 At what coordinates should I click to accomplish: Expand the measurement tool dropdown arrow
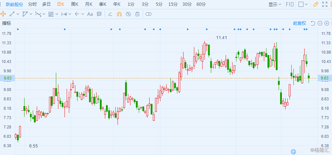(57, 14)
